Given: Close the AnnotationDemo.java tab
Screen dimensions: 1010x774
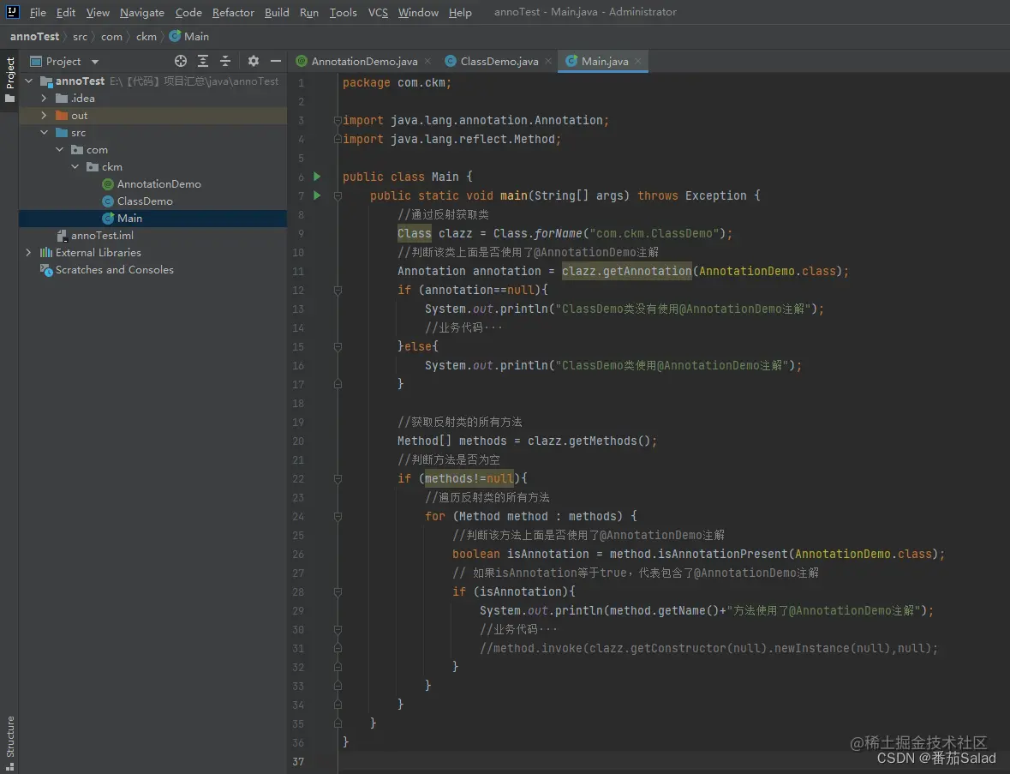Looking at the screenshot, I should [x=427, y=61].
